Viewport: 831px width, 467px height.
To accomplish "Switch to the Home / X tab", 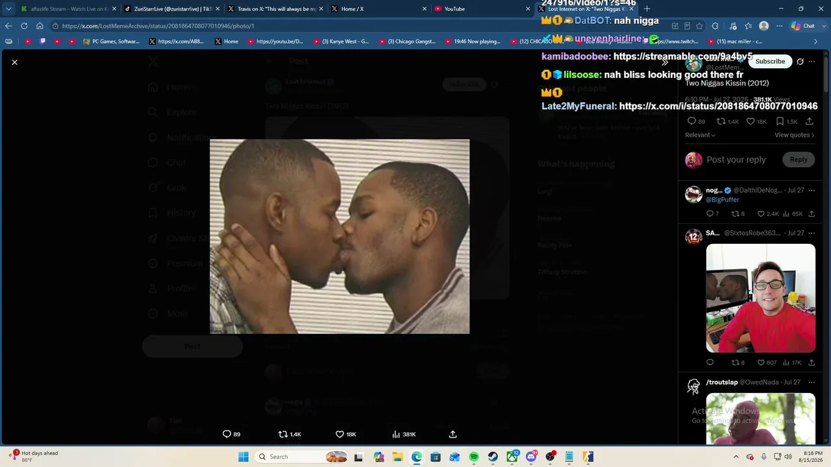I will pos(379,9).
